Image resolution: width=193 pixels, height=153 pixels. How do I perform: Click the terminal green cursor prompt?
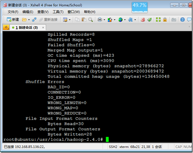[x=107, y=139]
